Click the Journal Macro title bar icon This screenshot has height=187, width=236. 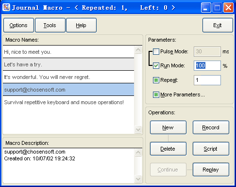click(6, 7)
